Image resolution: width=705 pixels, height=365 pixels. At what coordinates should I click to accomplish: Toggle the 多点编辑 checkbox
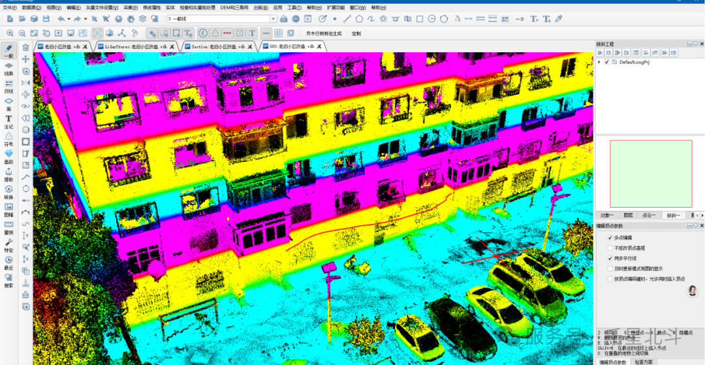[x=610, y=237]
